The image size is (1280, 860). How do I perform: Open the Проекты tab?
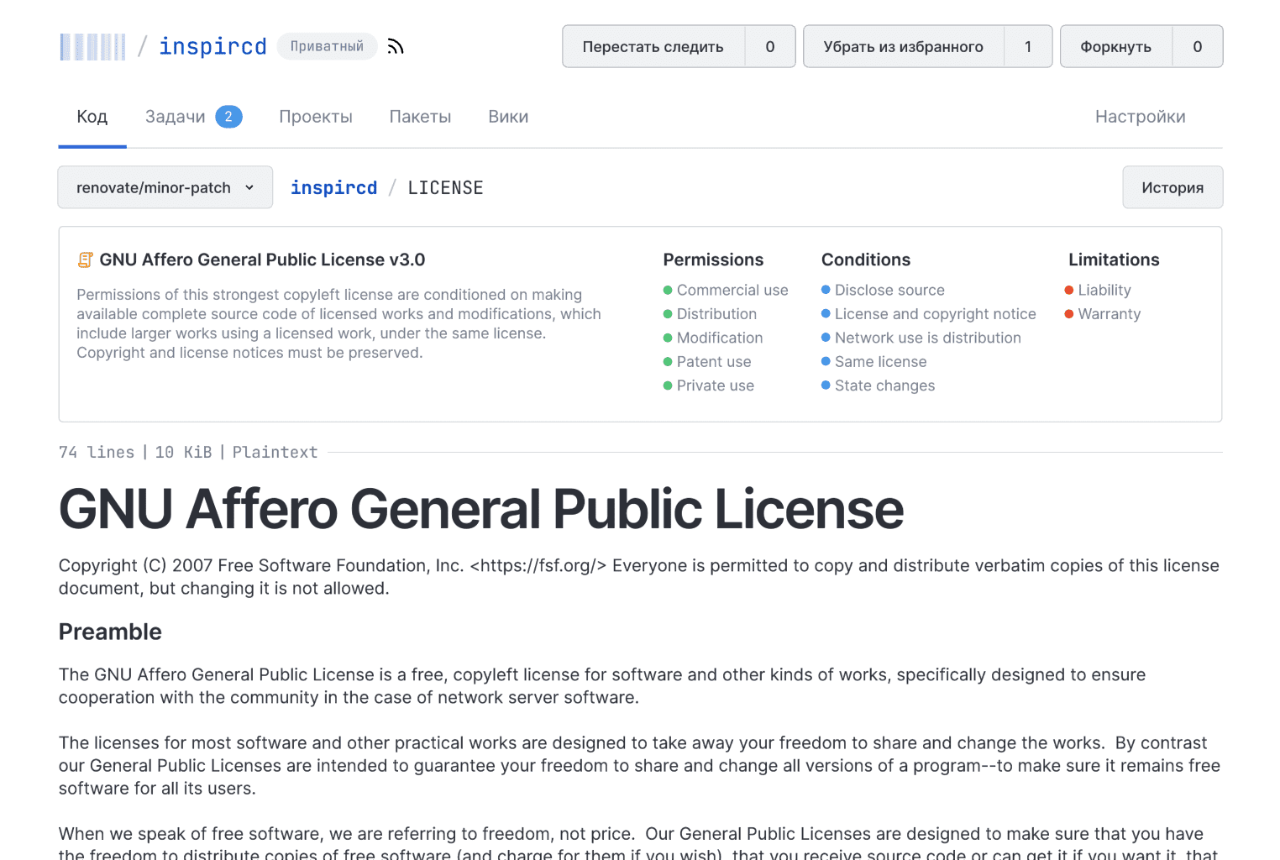(316, 117)
